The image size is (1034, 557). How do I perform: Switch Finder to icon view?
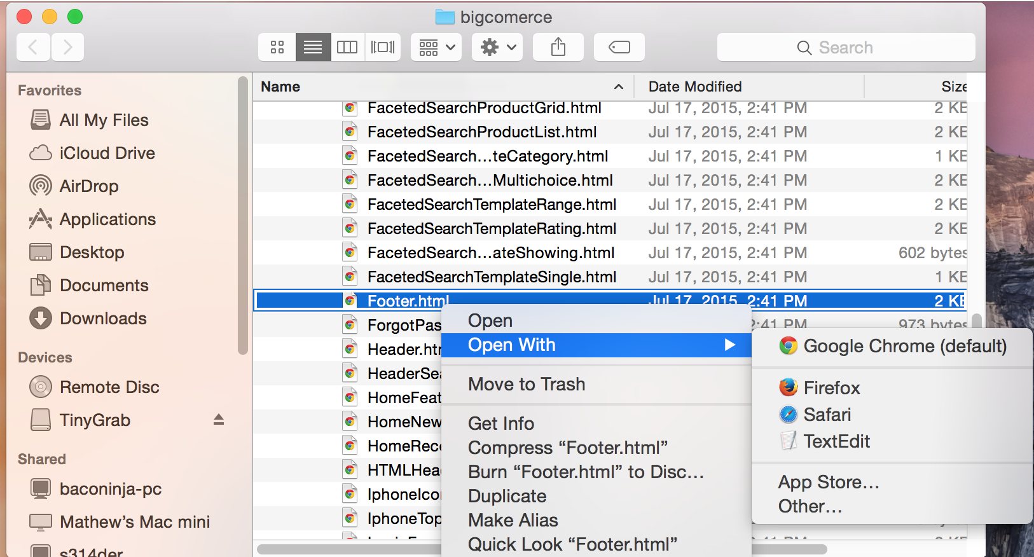click(x=277, y=47)
